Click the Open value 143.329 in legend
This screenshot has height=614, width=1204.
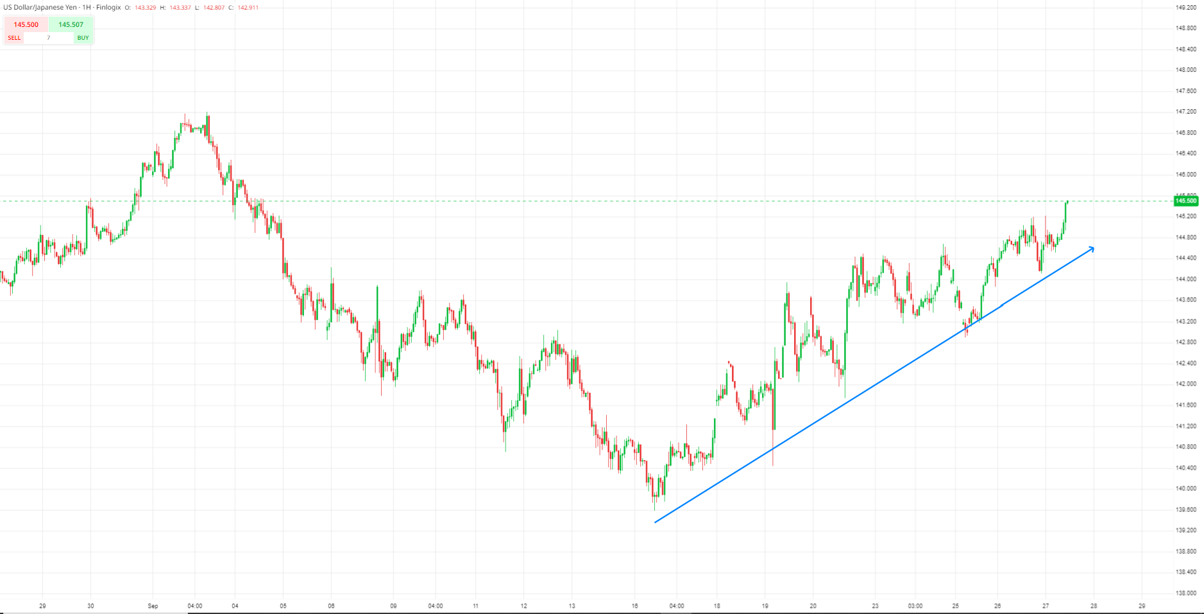145,8
